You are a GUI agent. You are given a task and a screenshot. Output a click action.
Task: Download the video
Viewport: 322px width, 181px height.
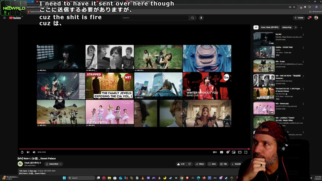[236, 164]
